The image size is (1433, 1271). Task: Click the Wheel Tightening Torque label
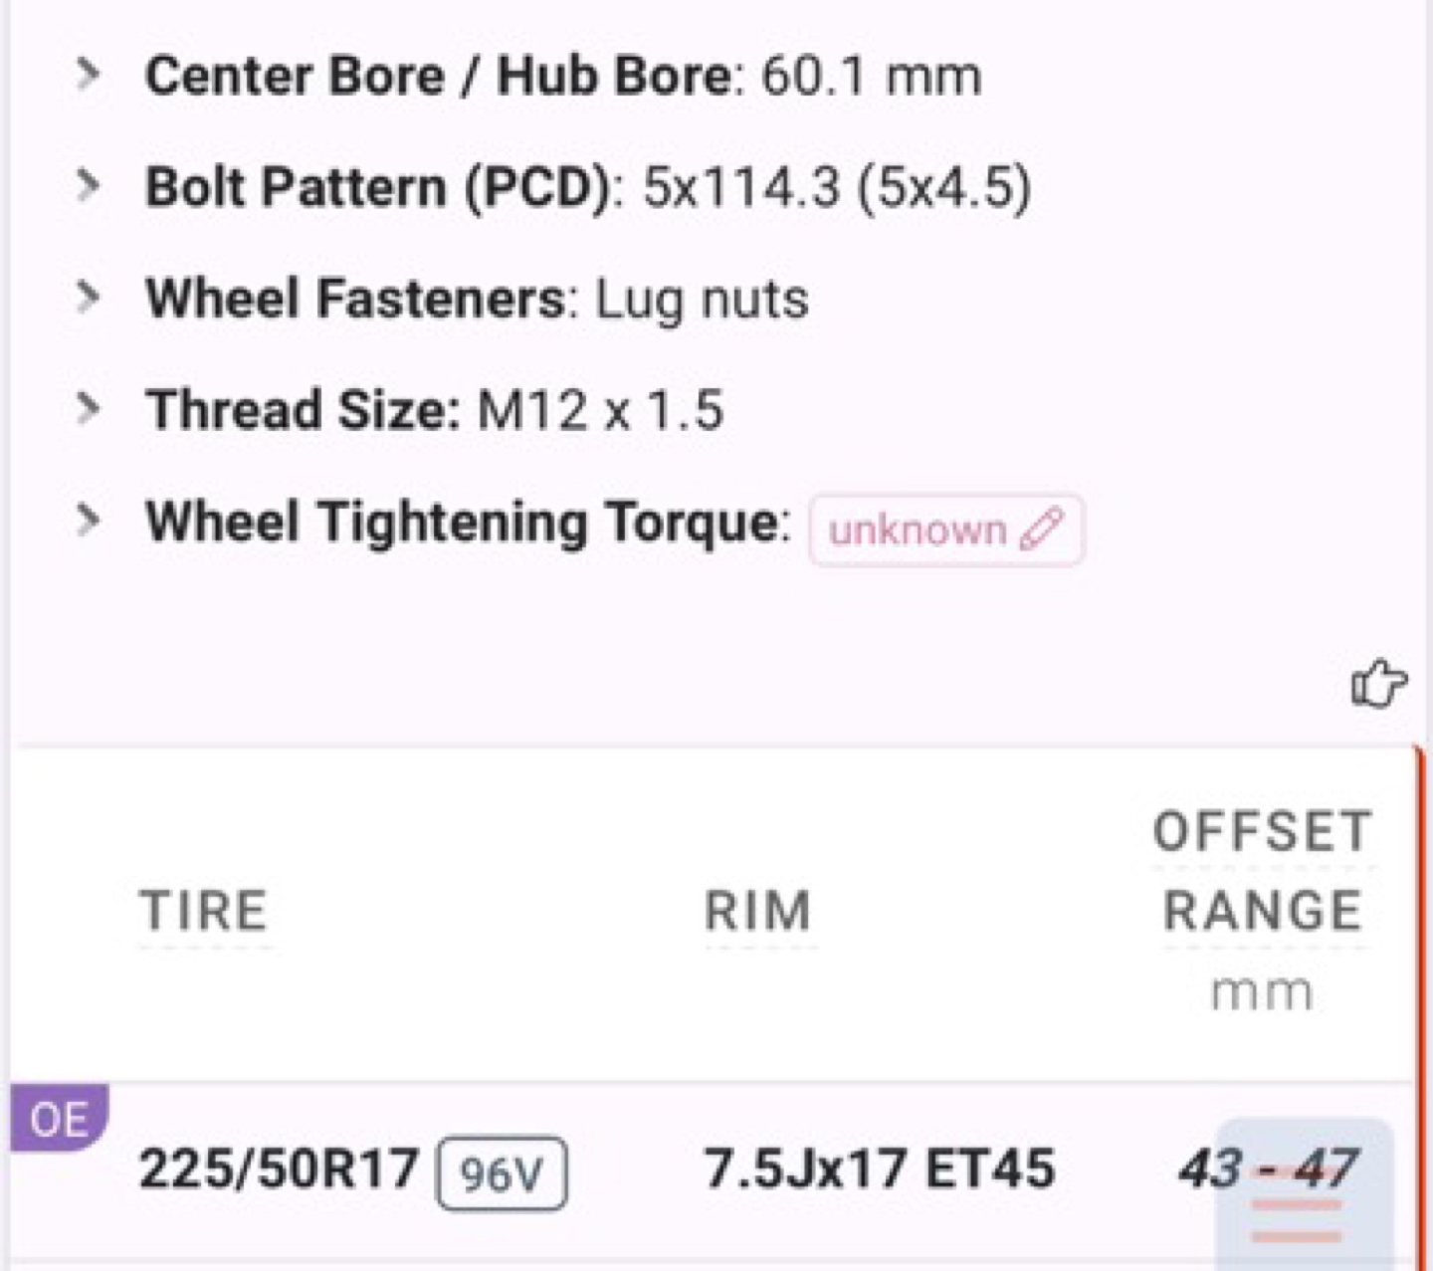point(467,522)
